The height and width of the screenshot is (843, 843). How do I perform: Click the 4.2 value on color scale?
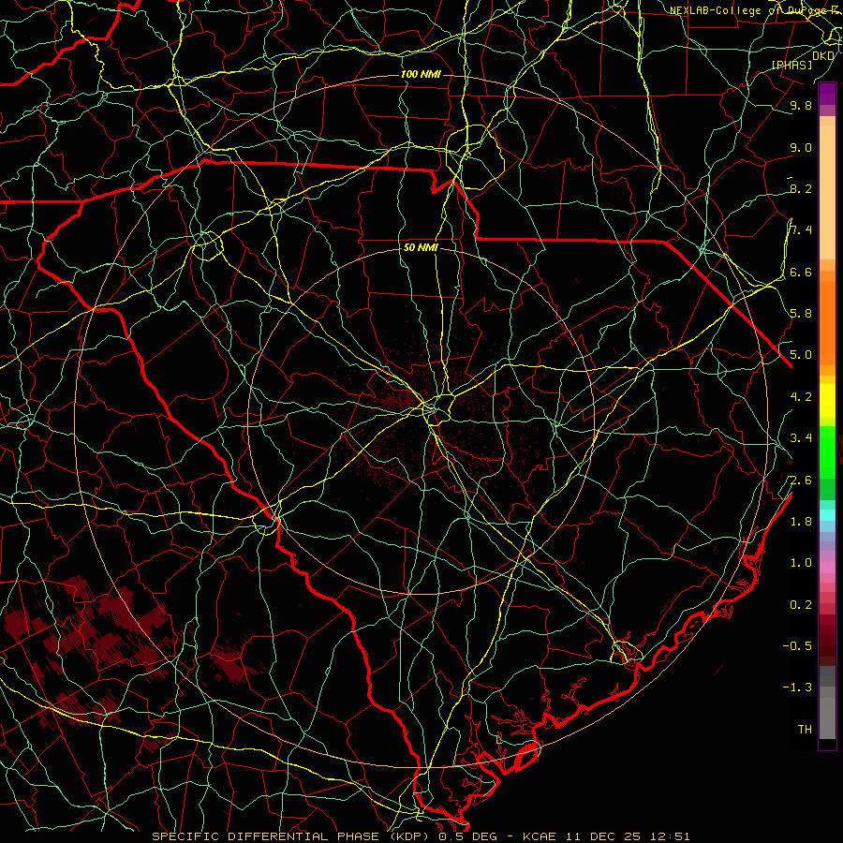coord(801,396)
